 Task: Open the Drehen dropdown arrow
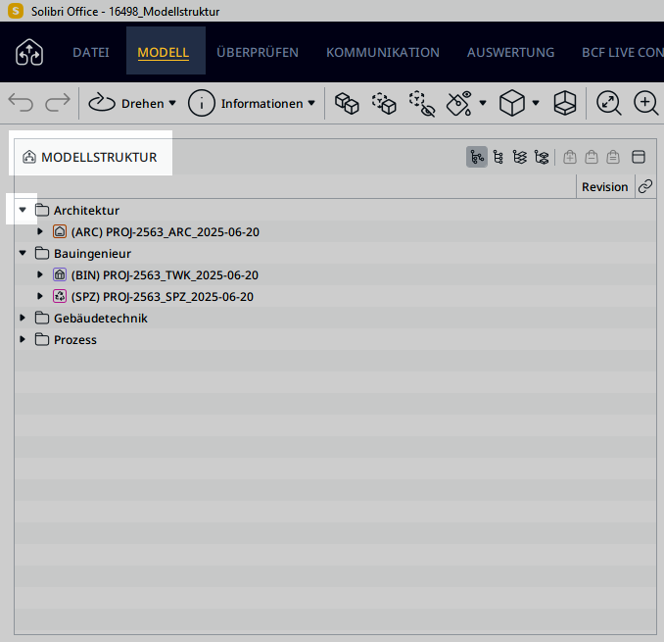172,103
